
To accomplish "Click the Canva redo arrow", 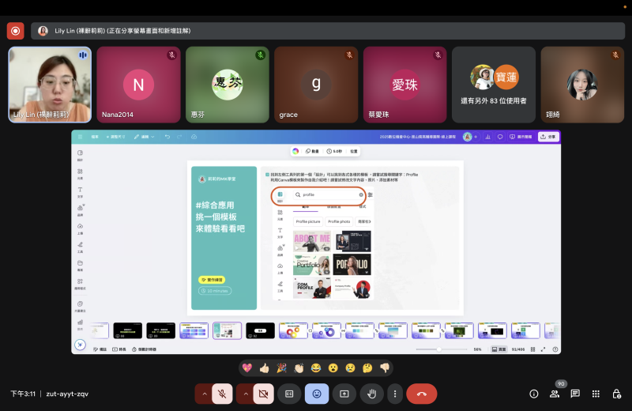I will point(180,137).
